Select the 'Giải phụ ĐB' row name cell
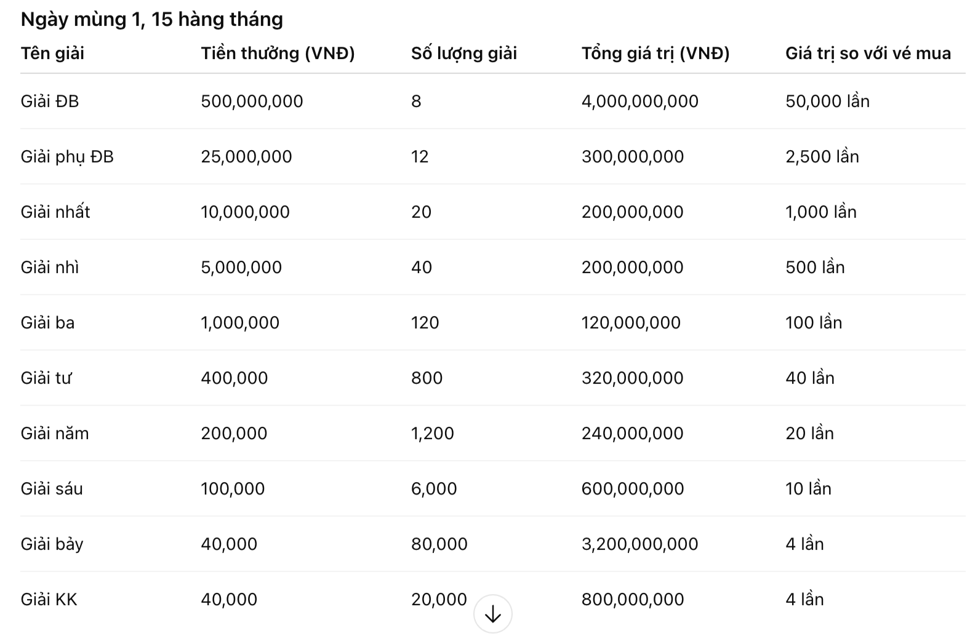Screen dimensions: 978x639 coord(67,157)
